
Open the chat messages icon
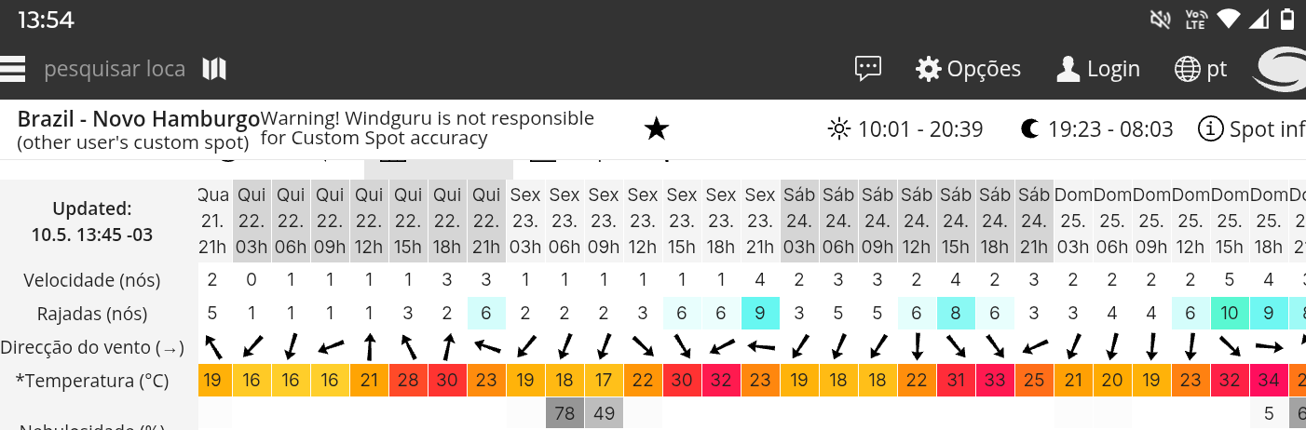pyautogui.click(x=868, y=69)
